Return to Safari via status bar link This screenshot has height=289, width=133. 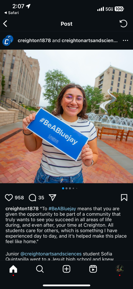(11, 13)
